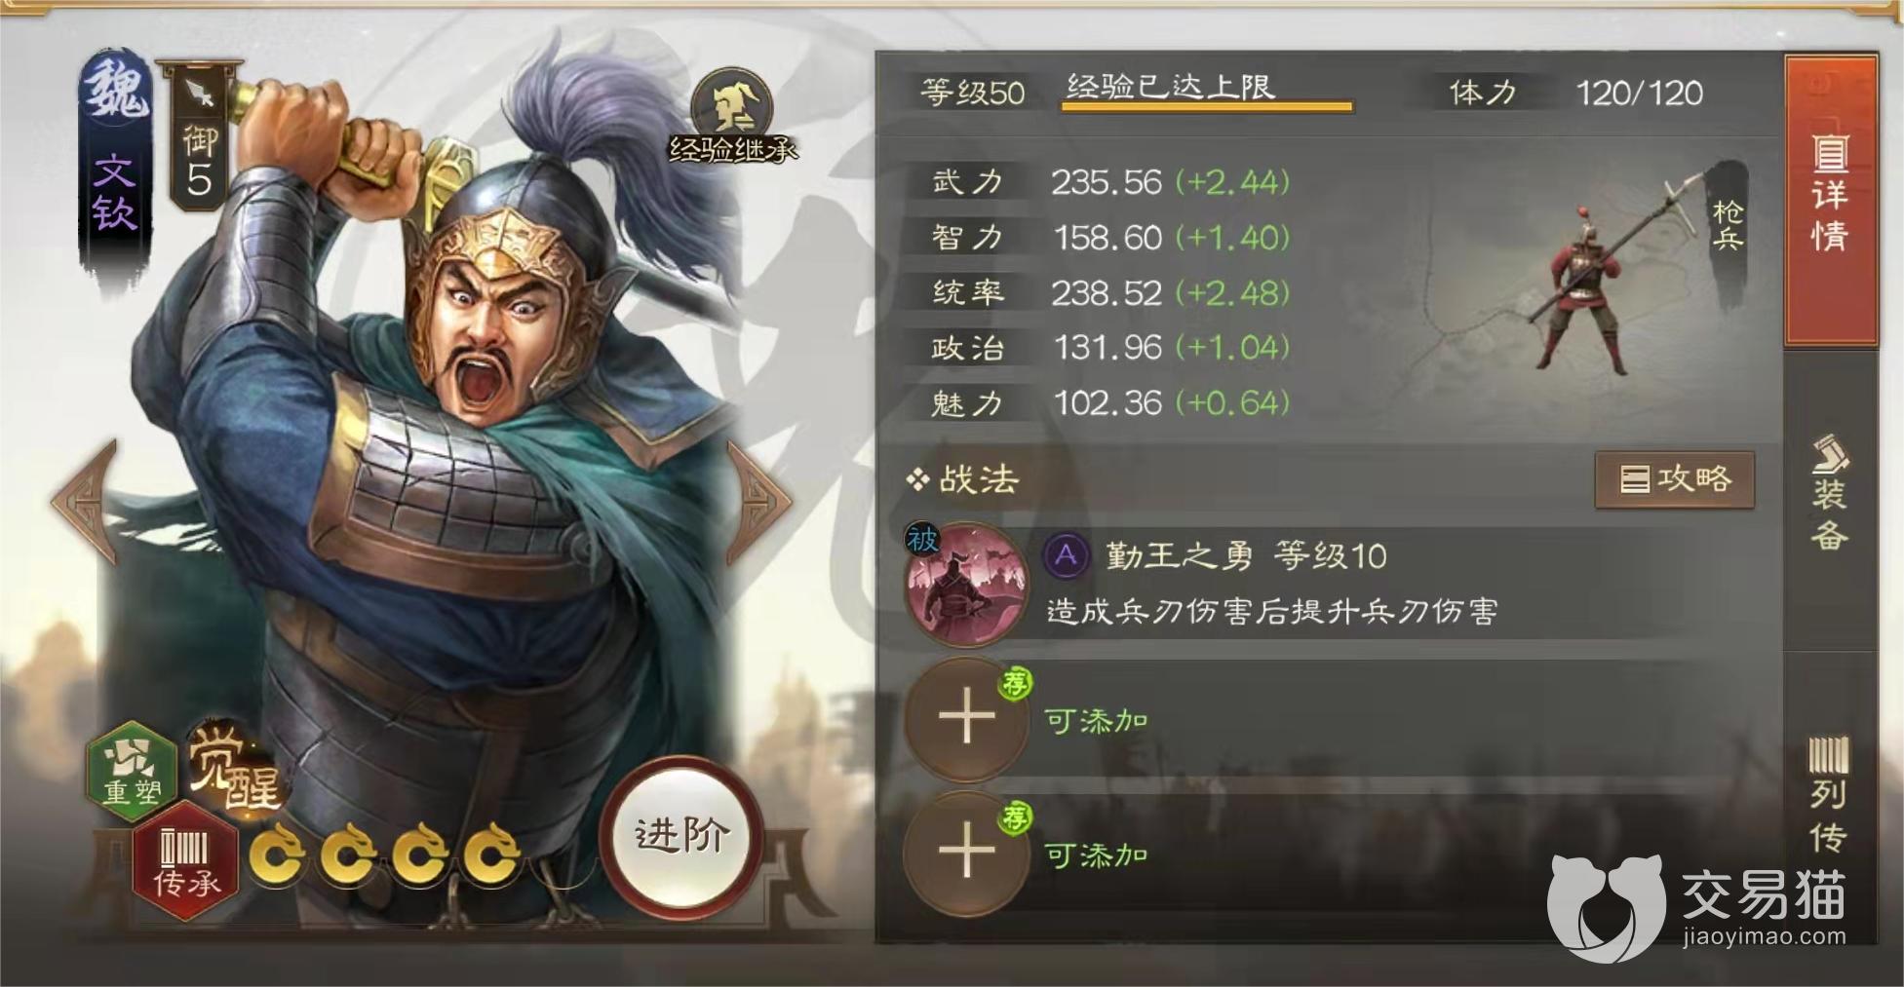Tap the experience progress bar
This screenshot has width=1904, height=987.
1207,105
